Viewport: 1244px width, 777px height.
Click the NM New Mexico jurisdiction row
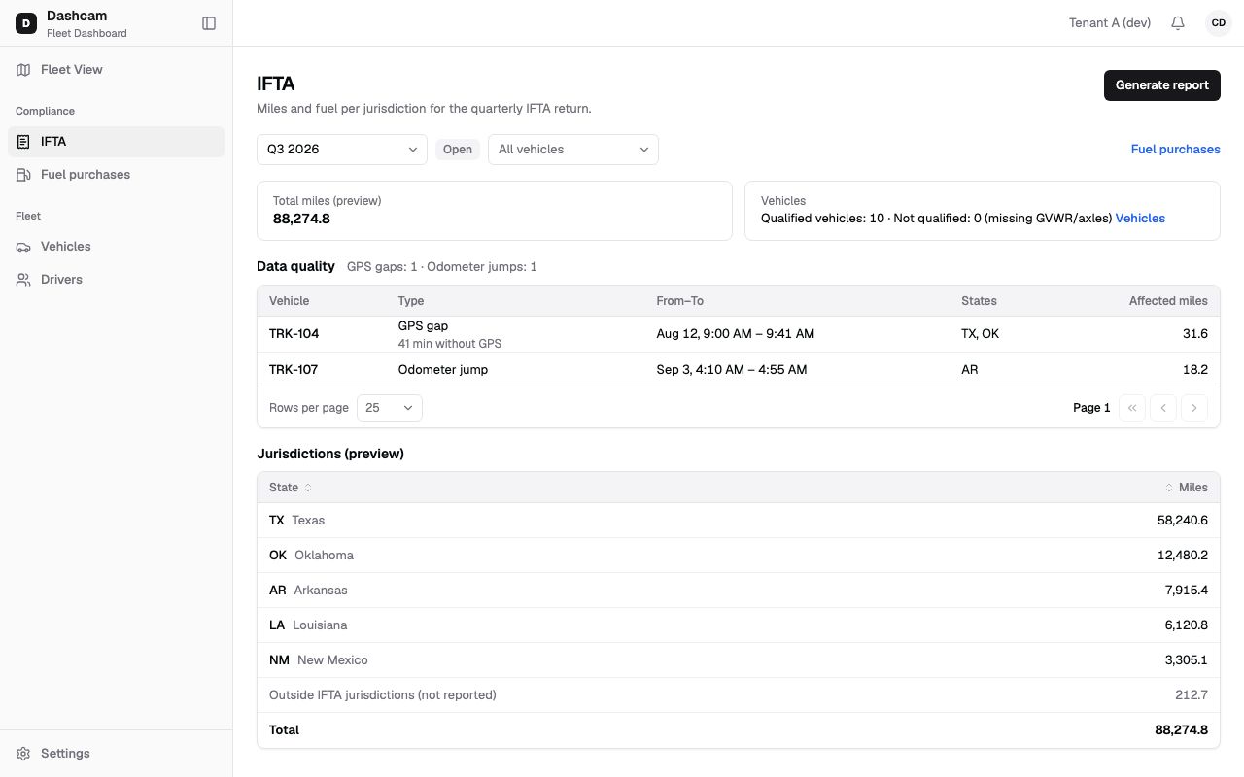(739, 660)
